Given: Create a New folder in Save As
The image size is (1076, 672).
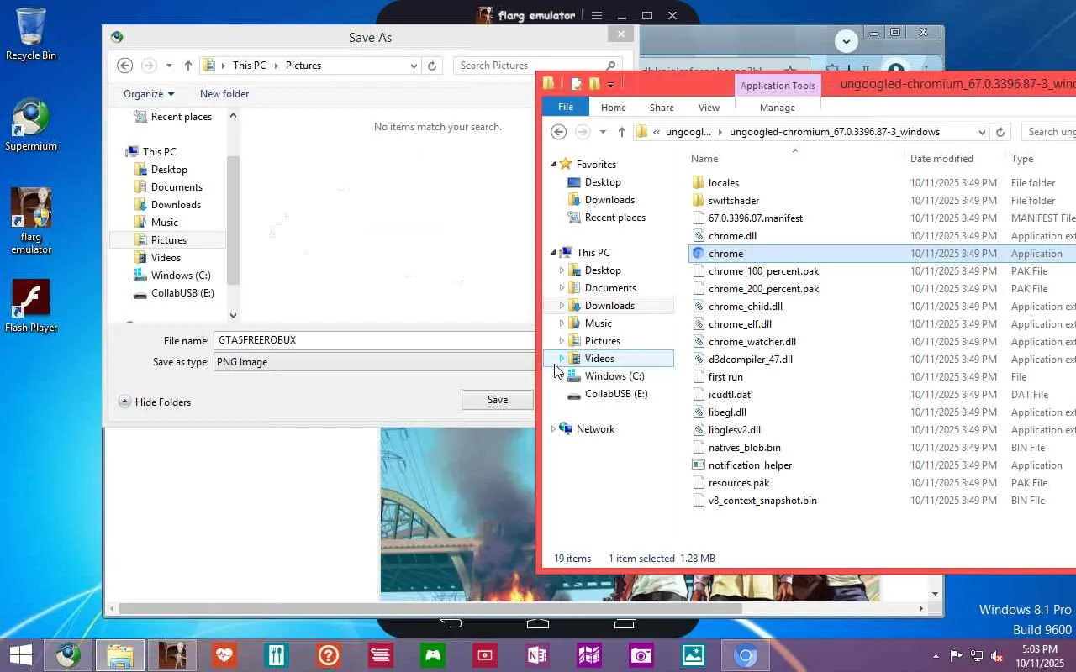Looking at the screenshot, I should 224,94.
